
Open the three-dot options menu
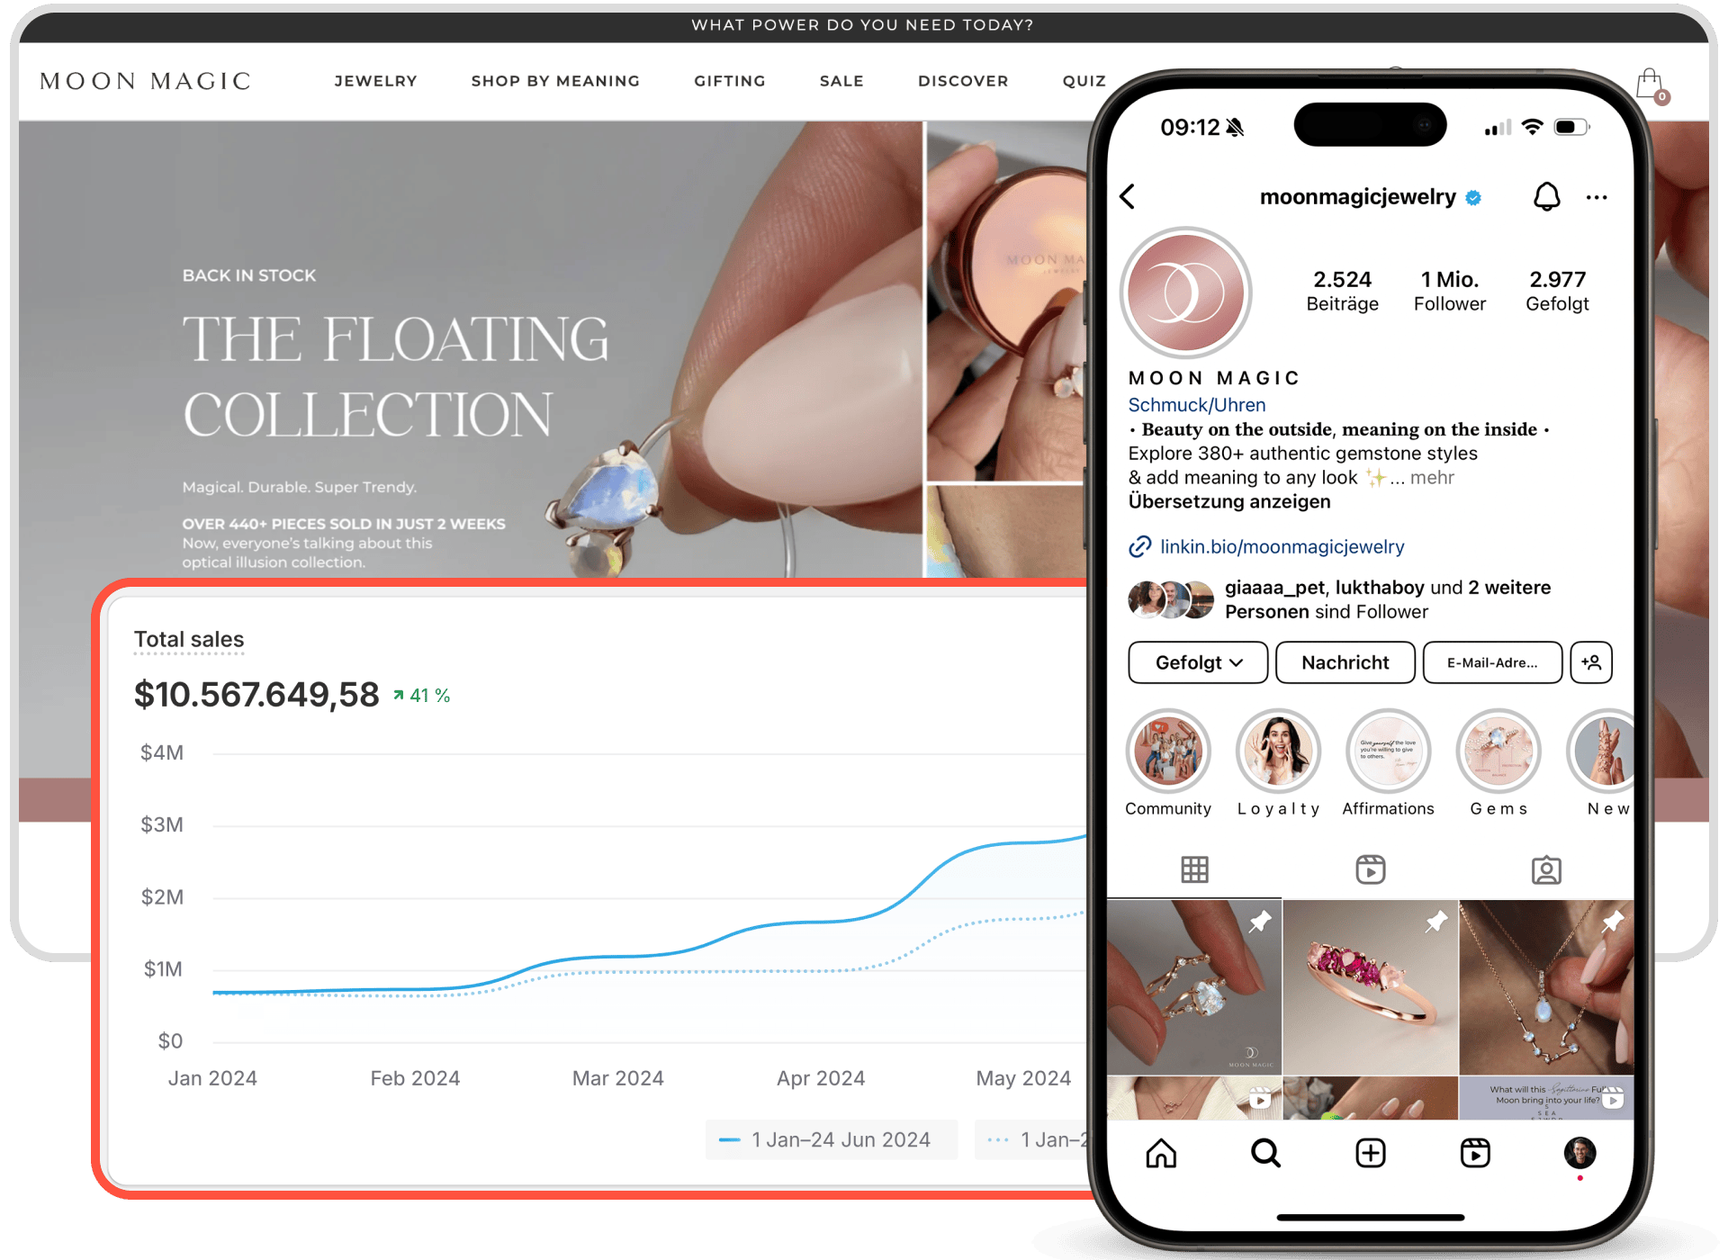coord(1597,197)
